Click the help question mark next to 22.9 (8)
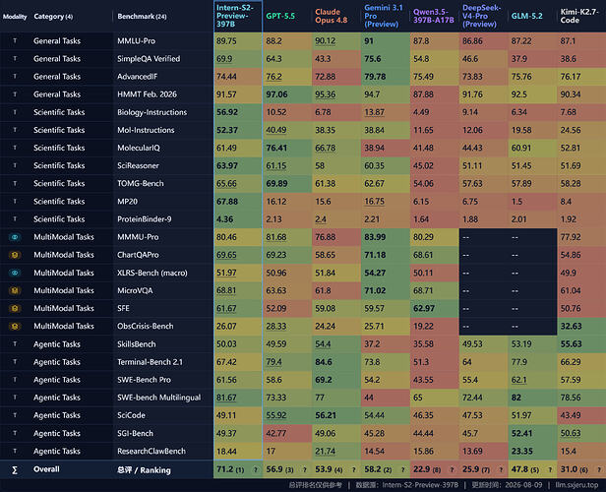 [x=452, y=470]
